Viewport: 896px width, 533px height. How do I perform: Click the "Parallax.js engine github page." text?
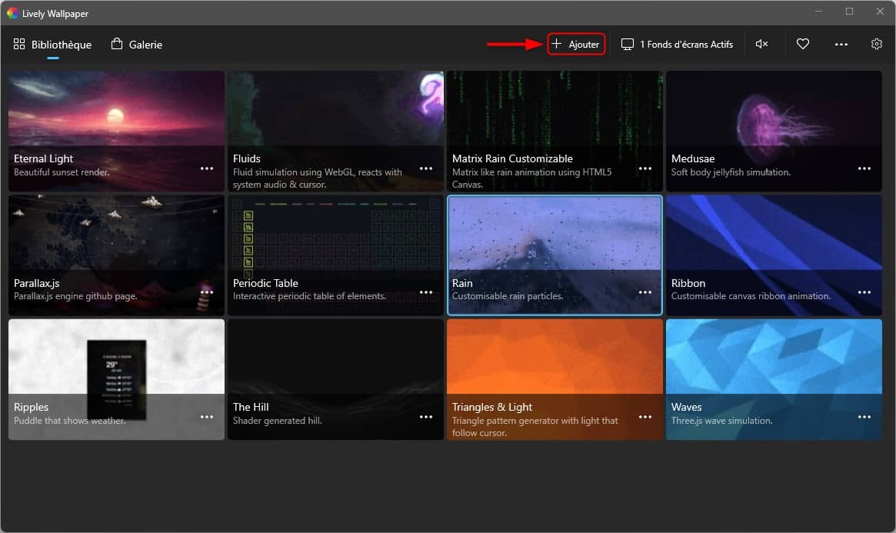[75, 296]
